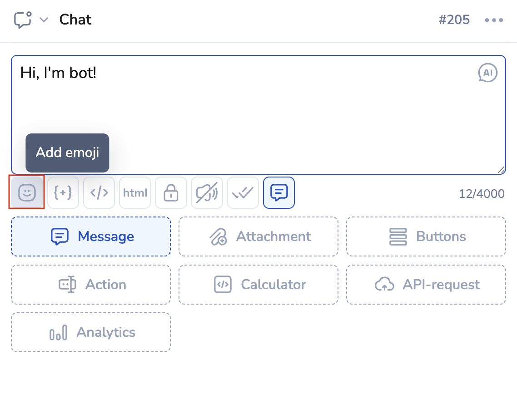Add a Calculator block
517x394 pixels.
click(258, 285)
